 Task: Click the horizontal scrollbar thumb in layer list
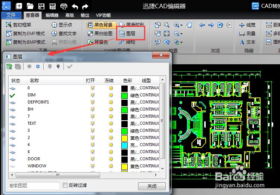[57, 175]
